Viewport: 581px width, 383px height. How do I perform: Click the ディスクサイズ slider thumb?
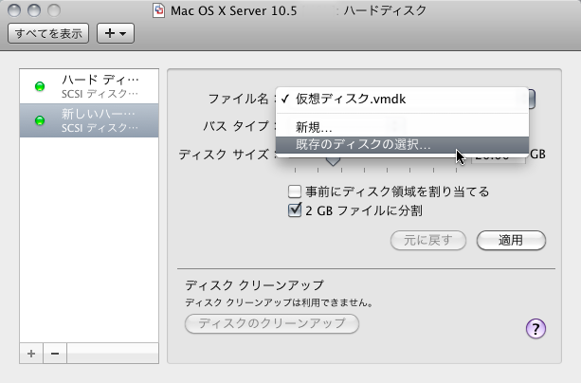tap(334, 159)
